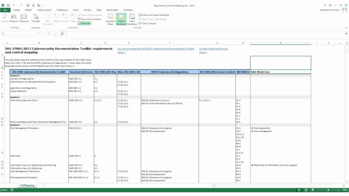Click the Protect and Share Workbook button
Screen dimensions: 349x196
155,15
